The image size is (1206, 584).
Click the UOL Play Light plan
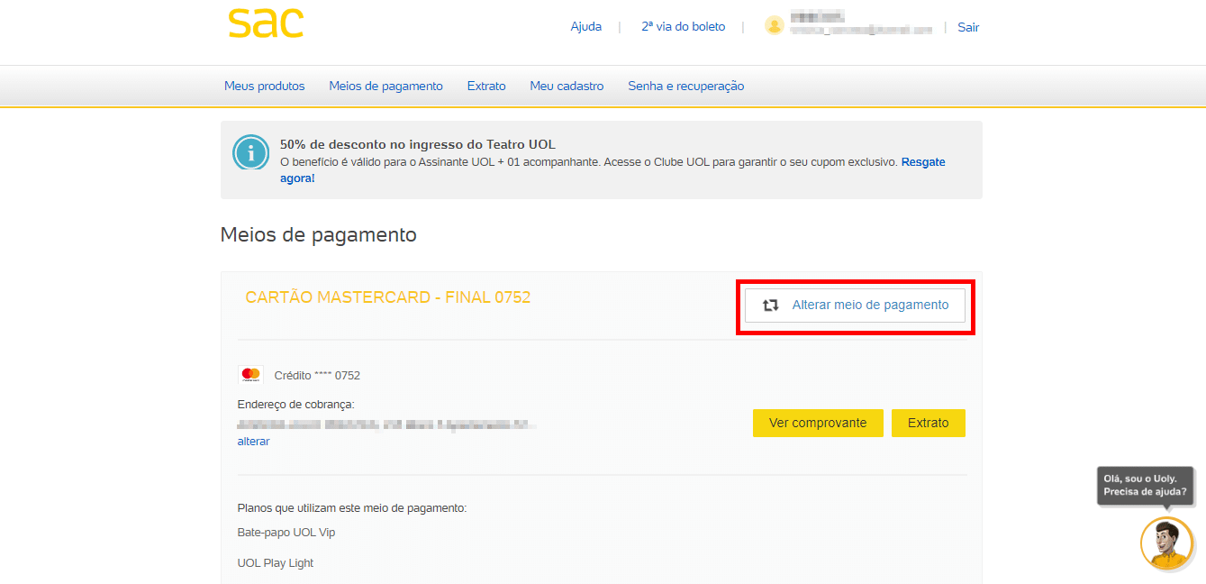(x=276, y=563)
